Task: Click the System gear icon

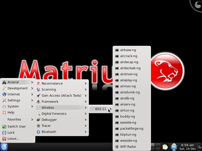Action: click(4, 106)
